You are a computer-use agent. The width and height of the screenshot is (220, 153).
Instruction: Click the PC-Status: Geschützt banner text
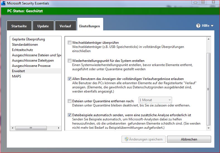(x=25, y=11)
